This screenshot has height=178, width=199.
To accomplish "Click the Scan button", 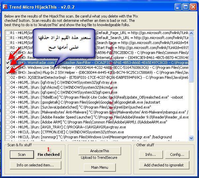I will click(x=22, y=155).
